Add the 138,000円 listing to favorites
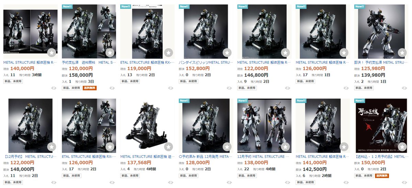Viewport: 412px width, 188px height. (285, 147)
